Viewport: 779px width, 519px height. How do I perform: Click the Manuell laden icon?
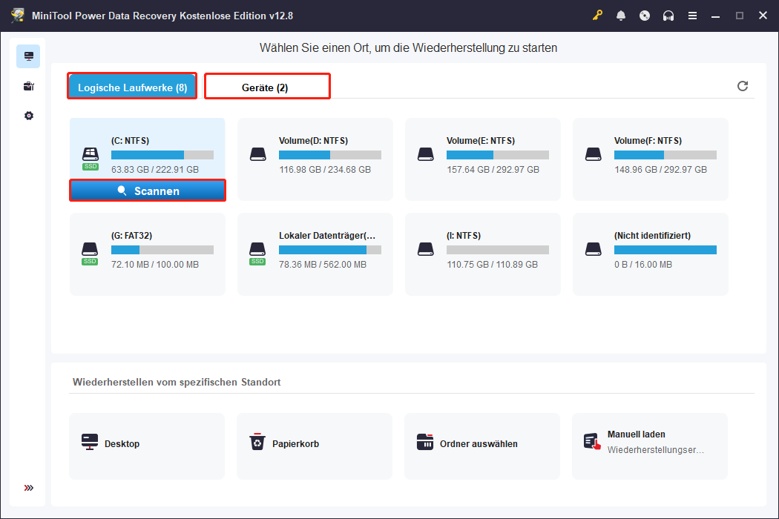tap(592, 442)
